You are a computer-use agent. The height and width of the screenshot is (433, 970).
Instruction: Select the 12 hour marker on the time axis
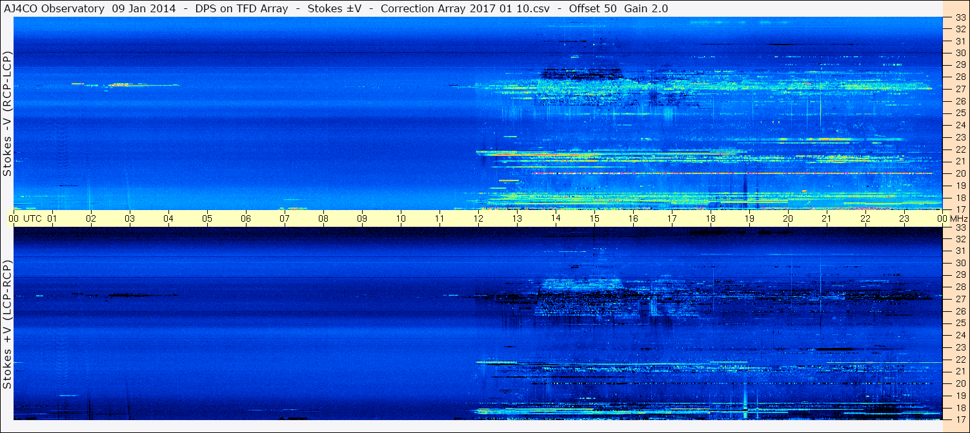click(478, 218)
